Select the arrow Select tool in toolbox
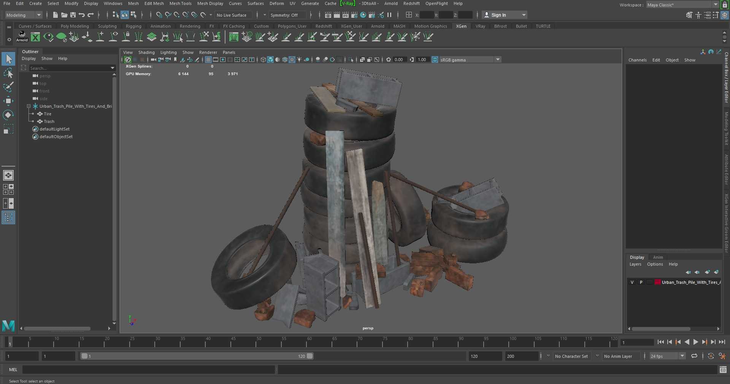This screenshot has height=384, width=730. pos(8,59)
